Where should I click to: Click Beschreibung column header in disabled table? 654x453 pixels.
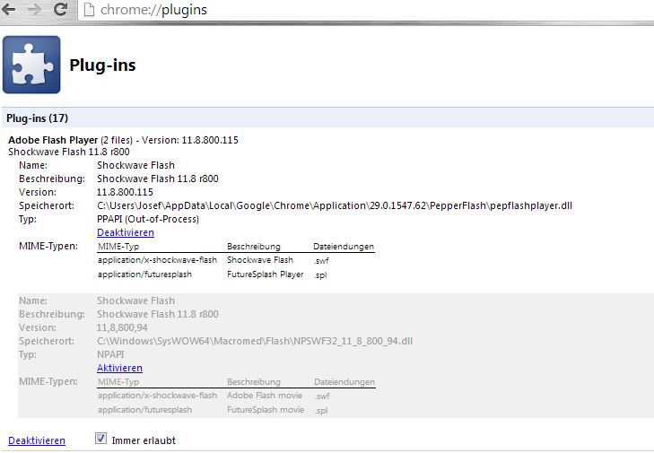point(254,382)
